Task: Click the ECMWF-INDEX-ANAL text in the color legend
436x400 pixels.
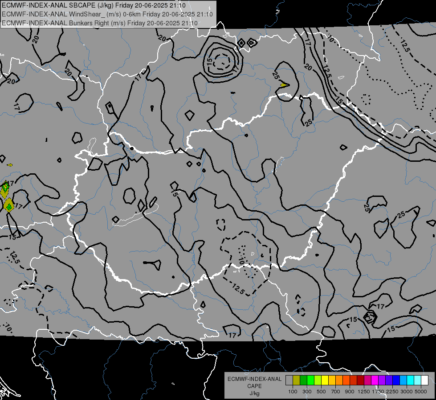Action: pos(254,379)
